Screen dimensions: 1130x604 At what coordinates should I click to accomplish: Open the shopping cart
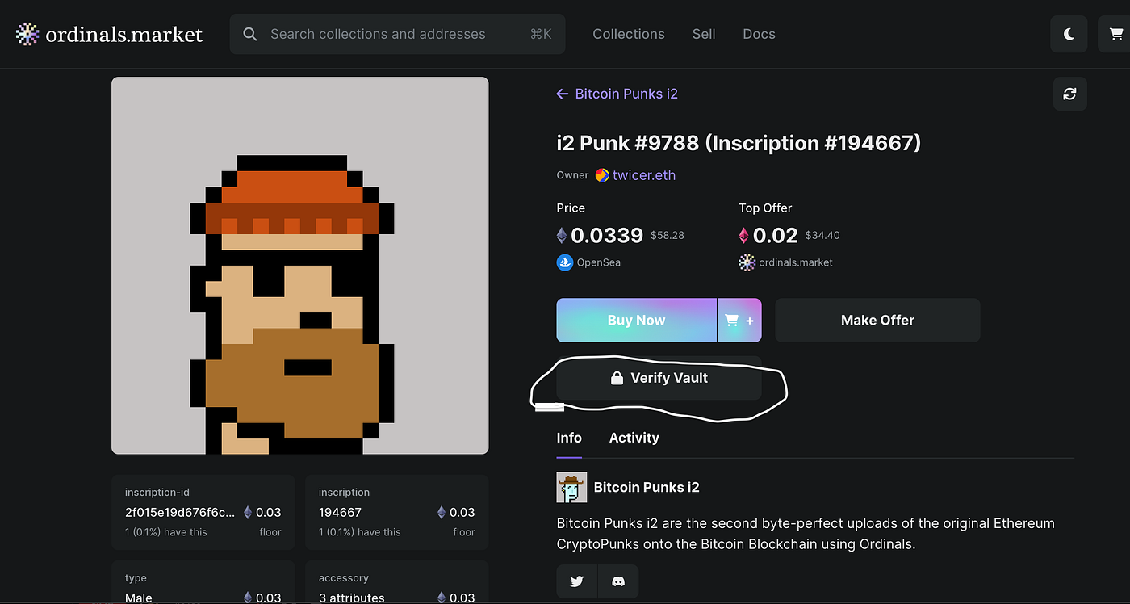[1117, 34]
